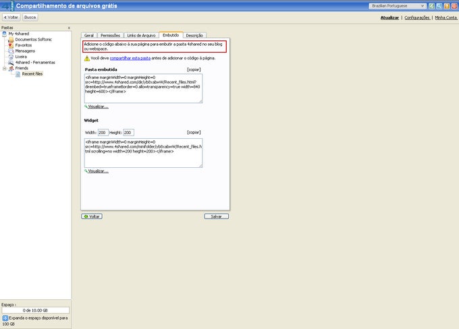Image resolution: width=459 pixels, height=329 pixels.
Task: Click the Height input field
Action: 128,133
